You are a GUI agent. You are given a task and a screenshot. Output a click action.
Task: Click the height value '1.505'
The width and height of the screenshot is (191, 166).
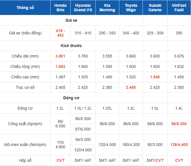pyautogui.click(x=83, y=77)
